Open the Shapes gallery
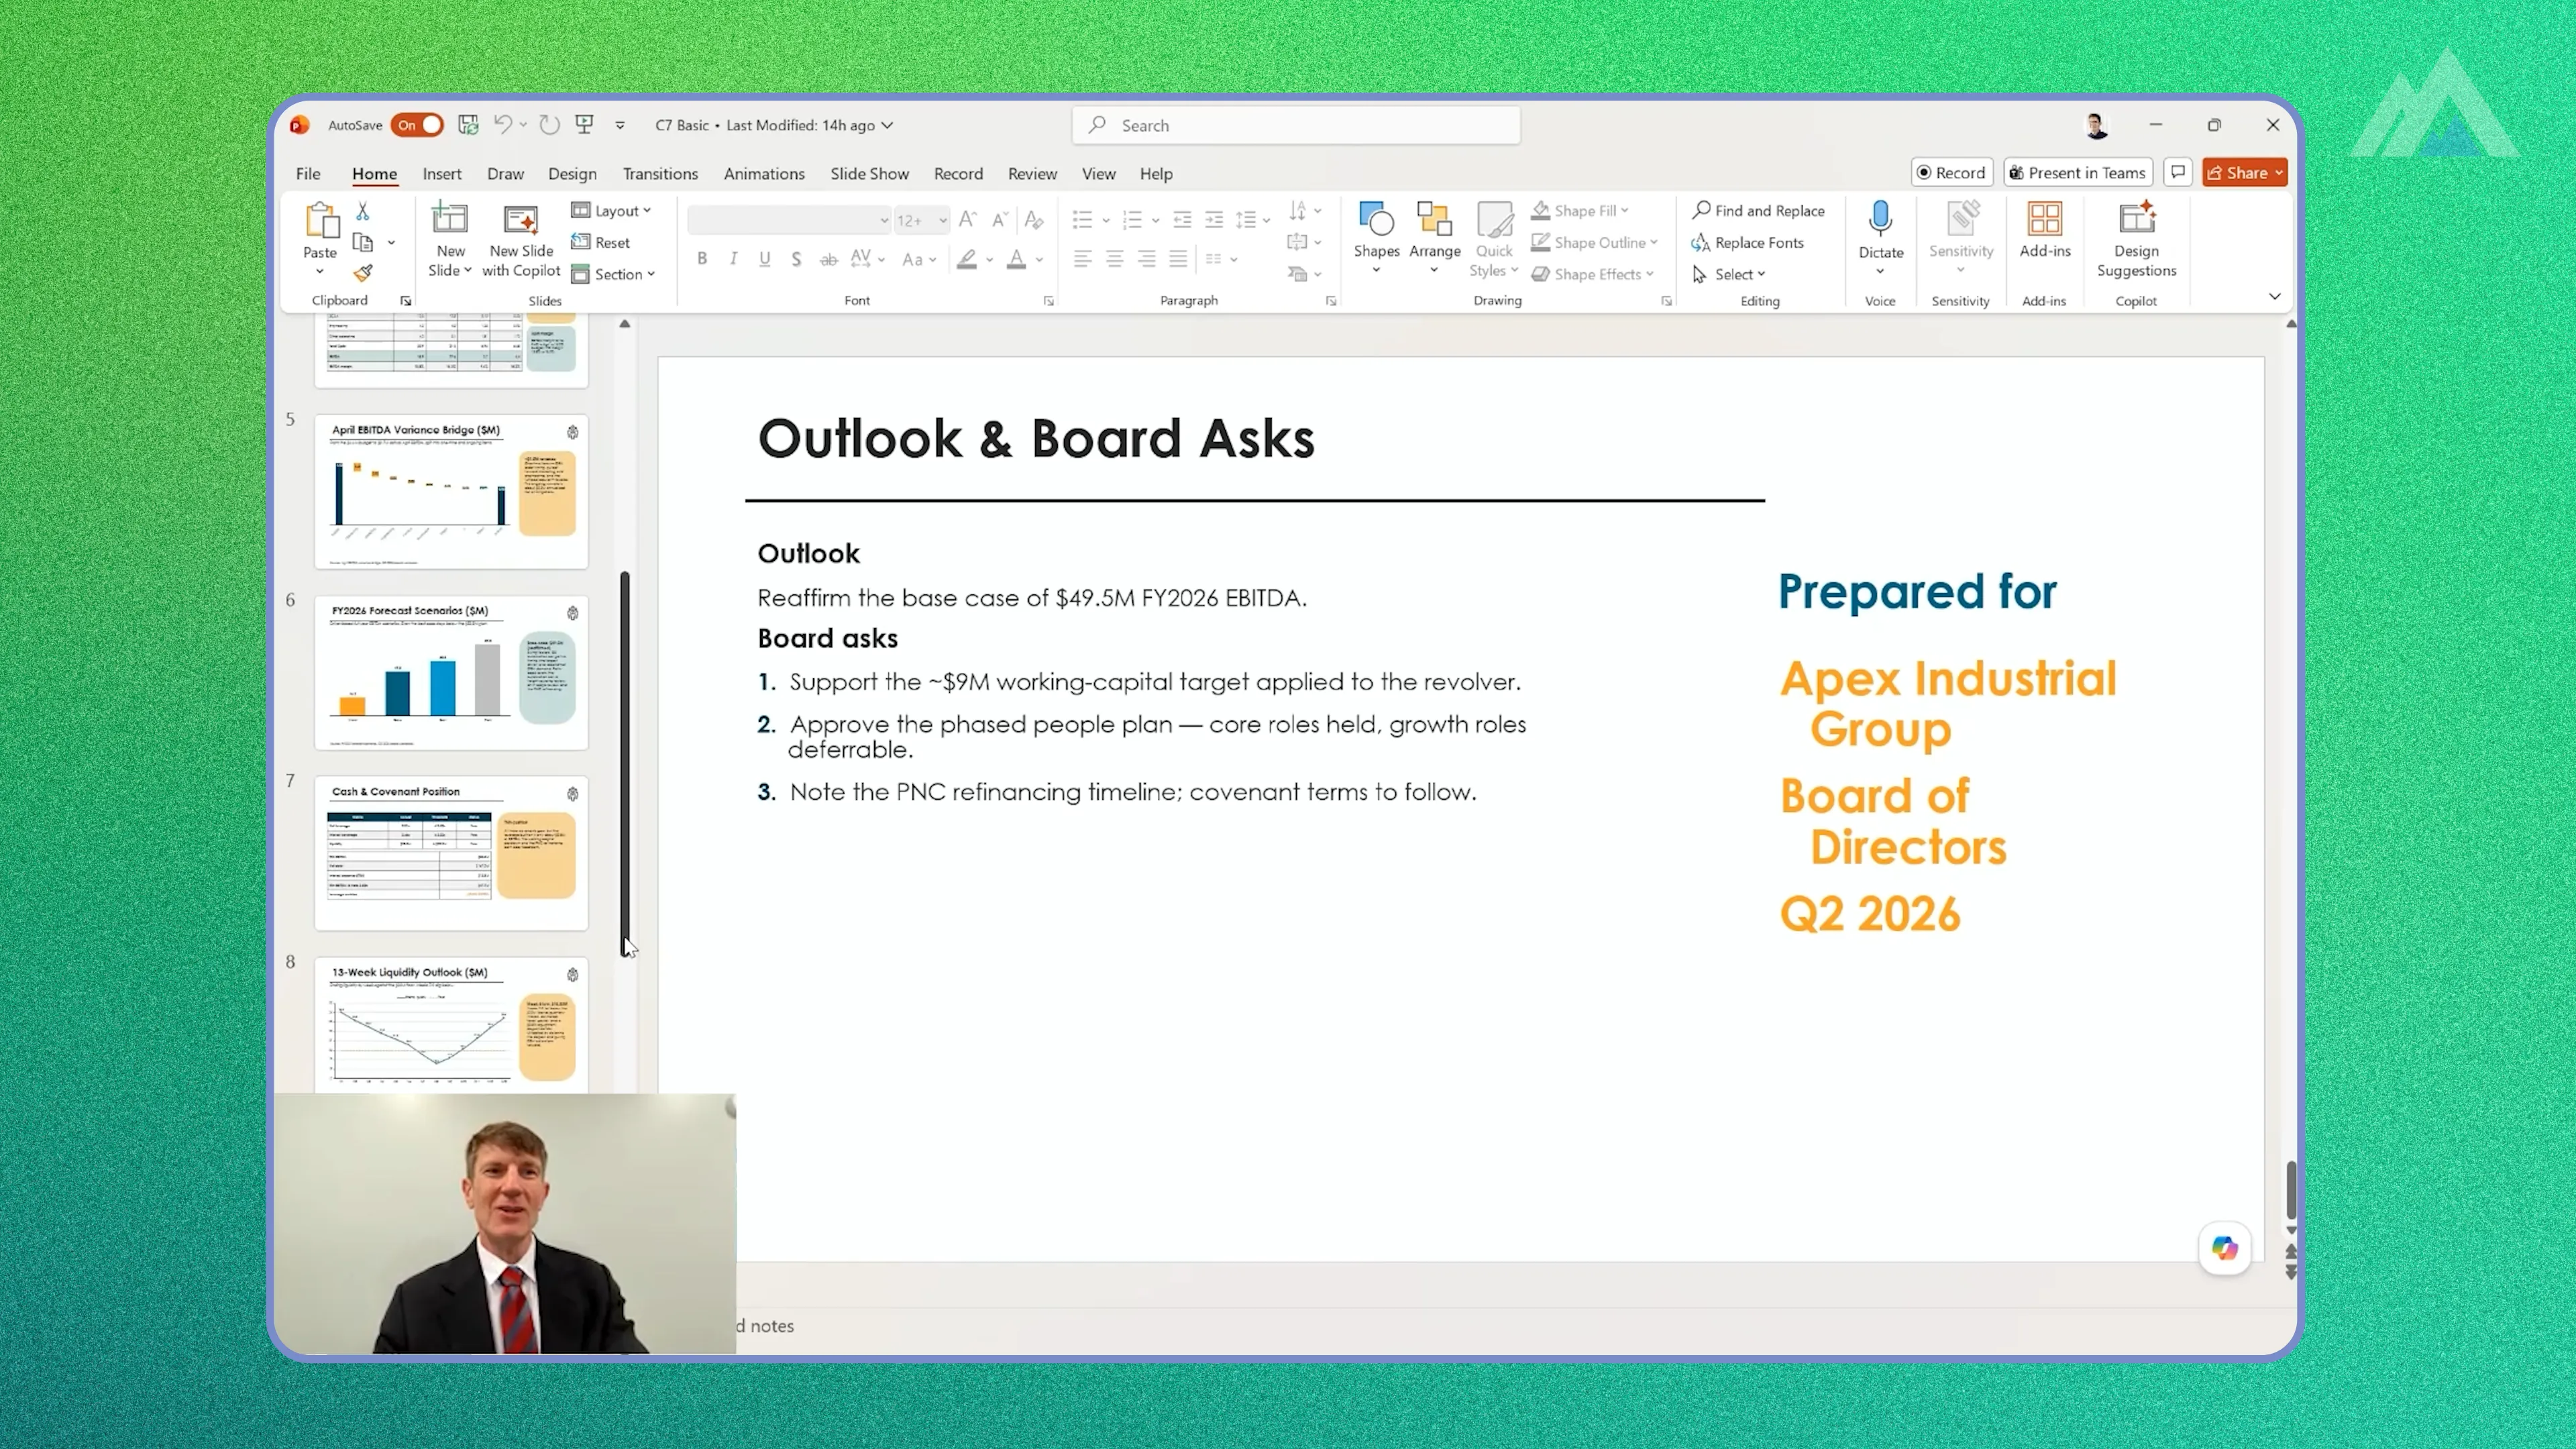 coord(1376,238)
